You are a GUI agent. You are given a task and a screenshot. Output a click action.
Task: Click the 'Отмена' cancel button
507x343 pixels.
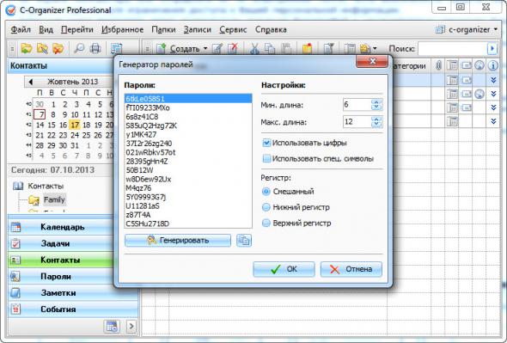pyautogui.click(x=351, y=269)
